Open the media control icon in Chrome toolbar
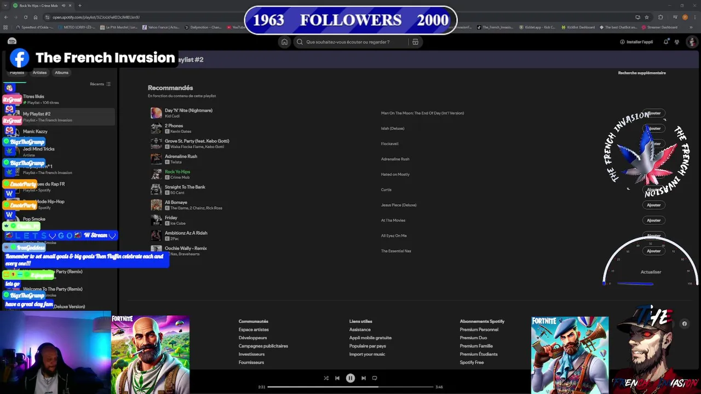This screenshot has width=701, height=394. [x=675, y=17]
